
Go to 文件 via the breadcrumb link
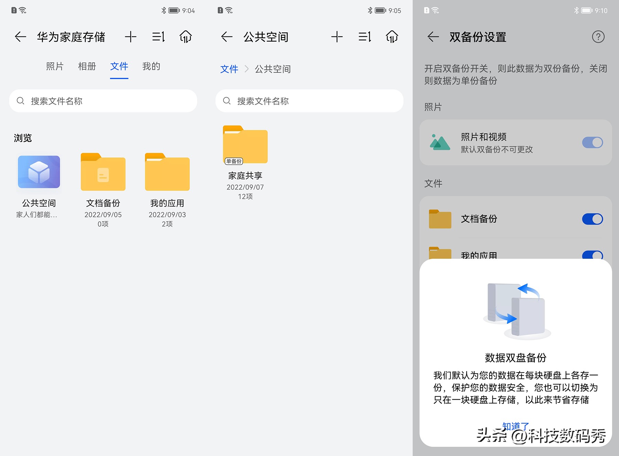229,69
